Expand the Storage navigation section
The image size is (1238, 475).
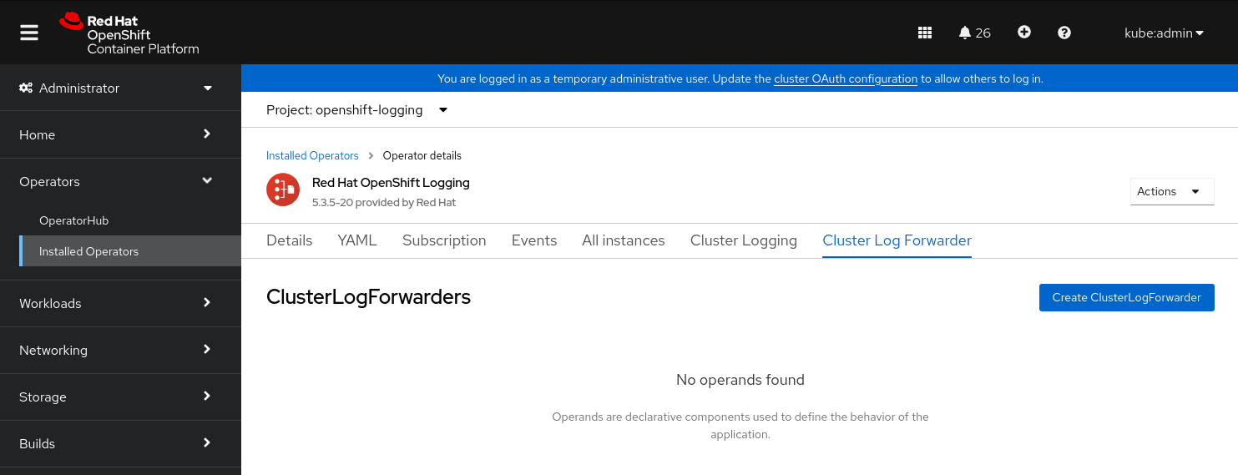120,397
